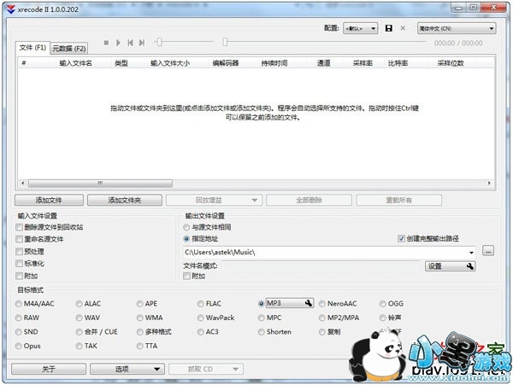
Task: Switch to 文件 (F1) tab
Action: point(32,48)
